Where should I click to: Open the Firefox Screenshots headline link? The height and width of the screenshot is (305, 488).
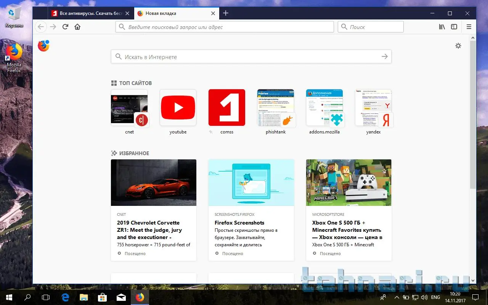point(239,223)
